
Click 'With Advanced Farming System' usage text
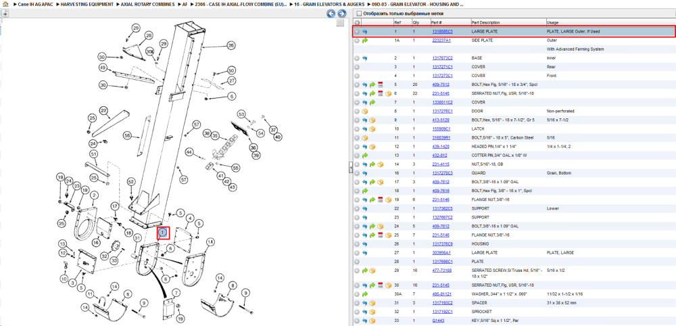tap(575, 49)
